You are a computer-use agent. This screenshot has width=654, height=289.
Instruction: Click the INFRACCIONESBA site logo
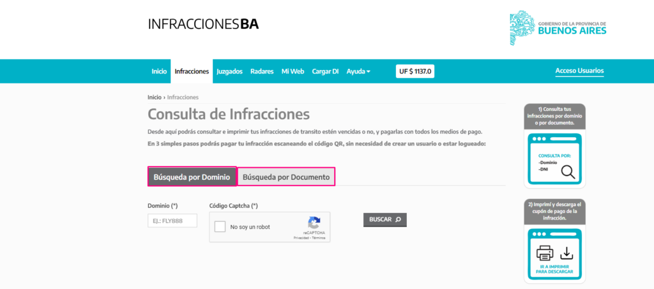(203, 24)
